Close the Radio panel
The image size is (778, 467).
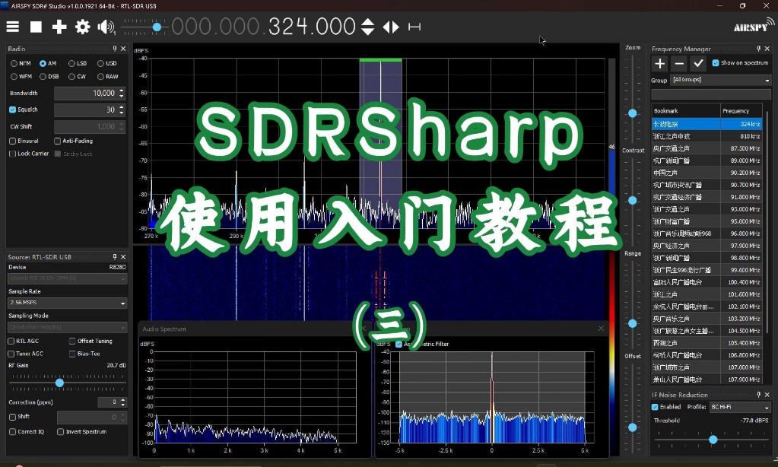(x=123, y=49)
